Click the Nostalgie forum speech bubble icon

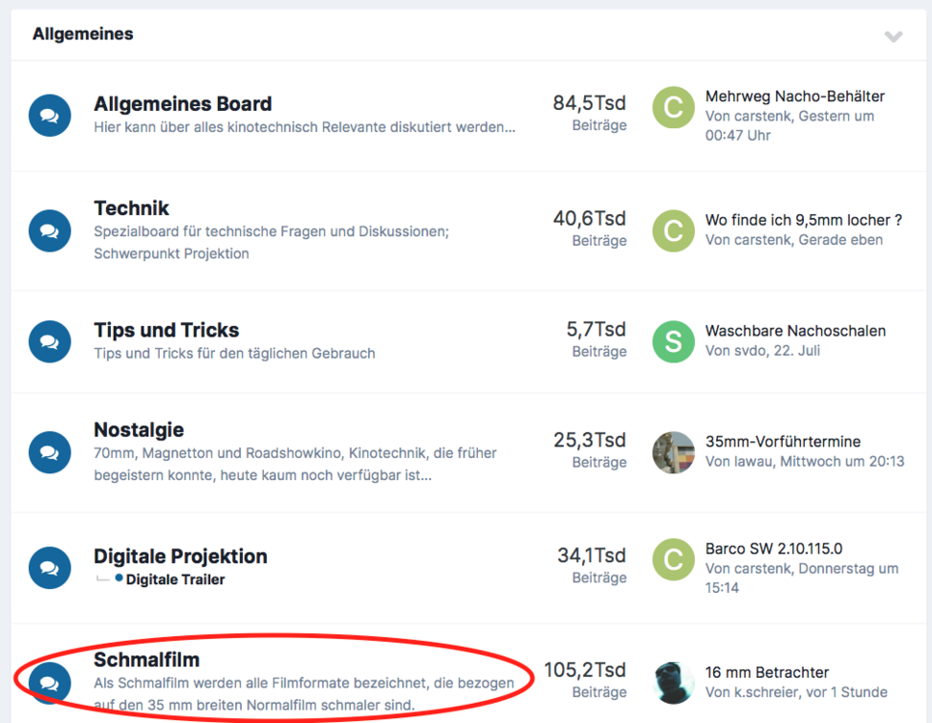pyautogui.click(x=50, y=452)
